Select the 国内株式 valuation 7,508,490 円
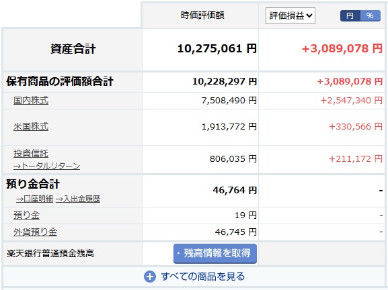Screen dimensions: 388x290 (x=229, y=101)
